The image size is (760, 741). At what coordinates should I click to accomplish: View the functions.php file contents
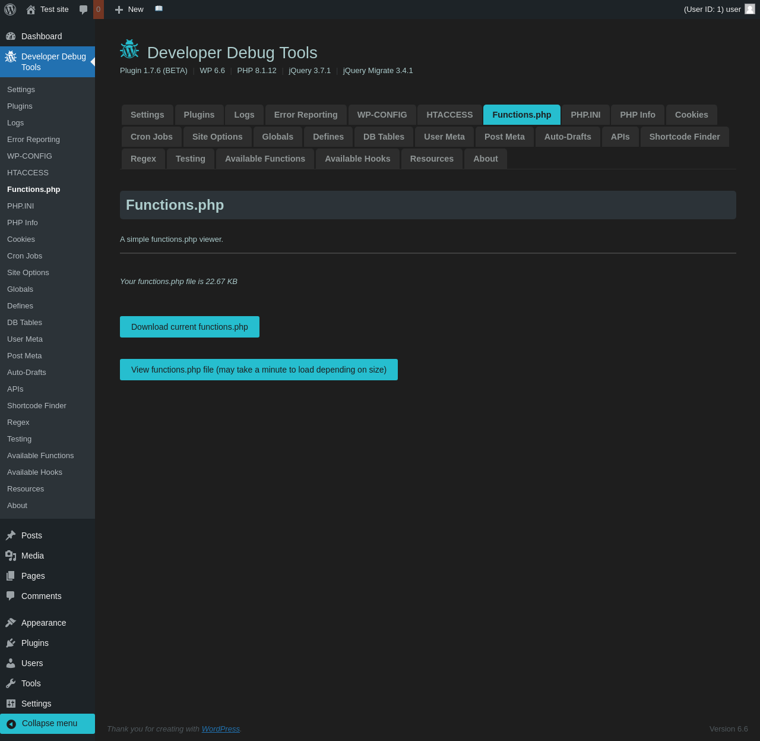coord(258,370)
